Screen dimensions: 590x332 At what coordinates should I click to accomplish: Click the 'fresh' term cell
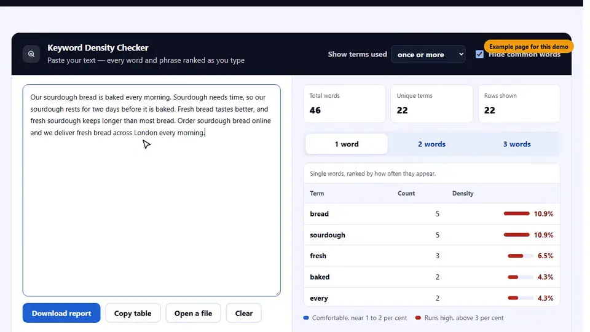318,256
